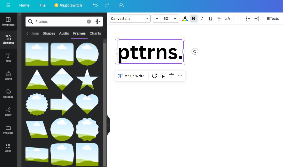Click the cloud save status icon
This screenshot has width=283, height=167.
pyautogui.click(x=121, y=5)
